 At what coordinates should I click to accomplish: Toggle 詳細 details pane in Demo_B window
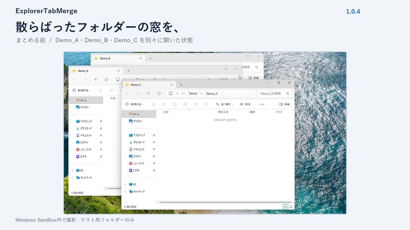[253, 78]
